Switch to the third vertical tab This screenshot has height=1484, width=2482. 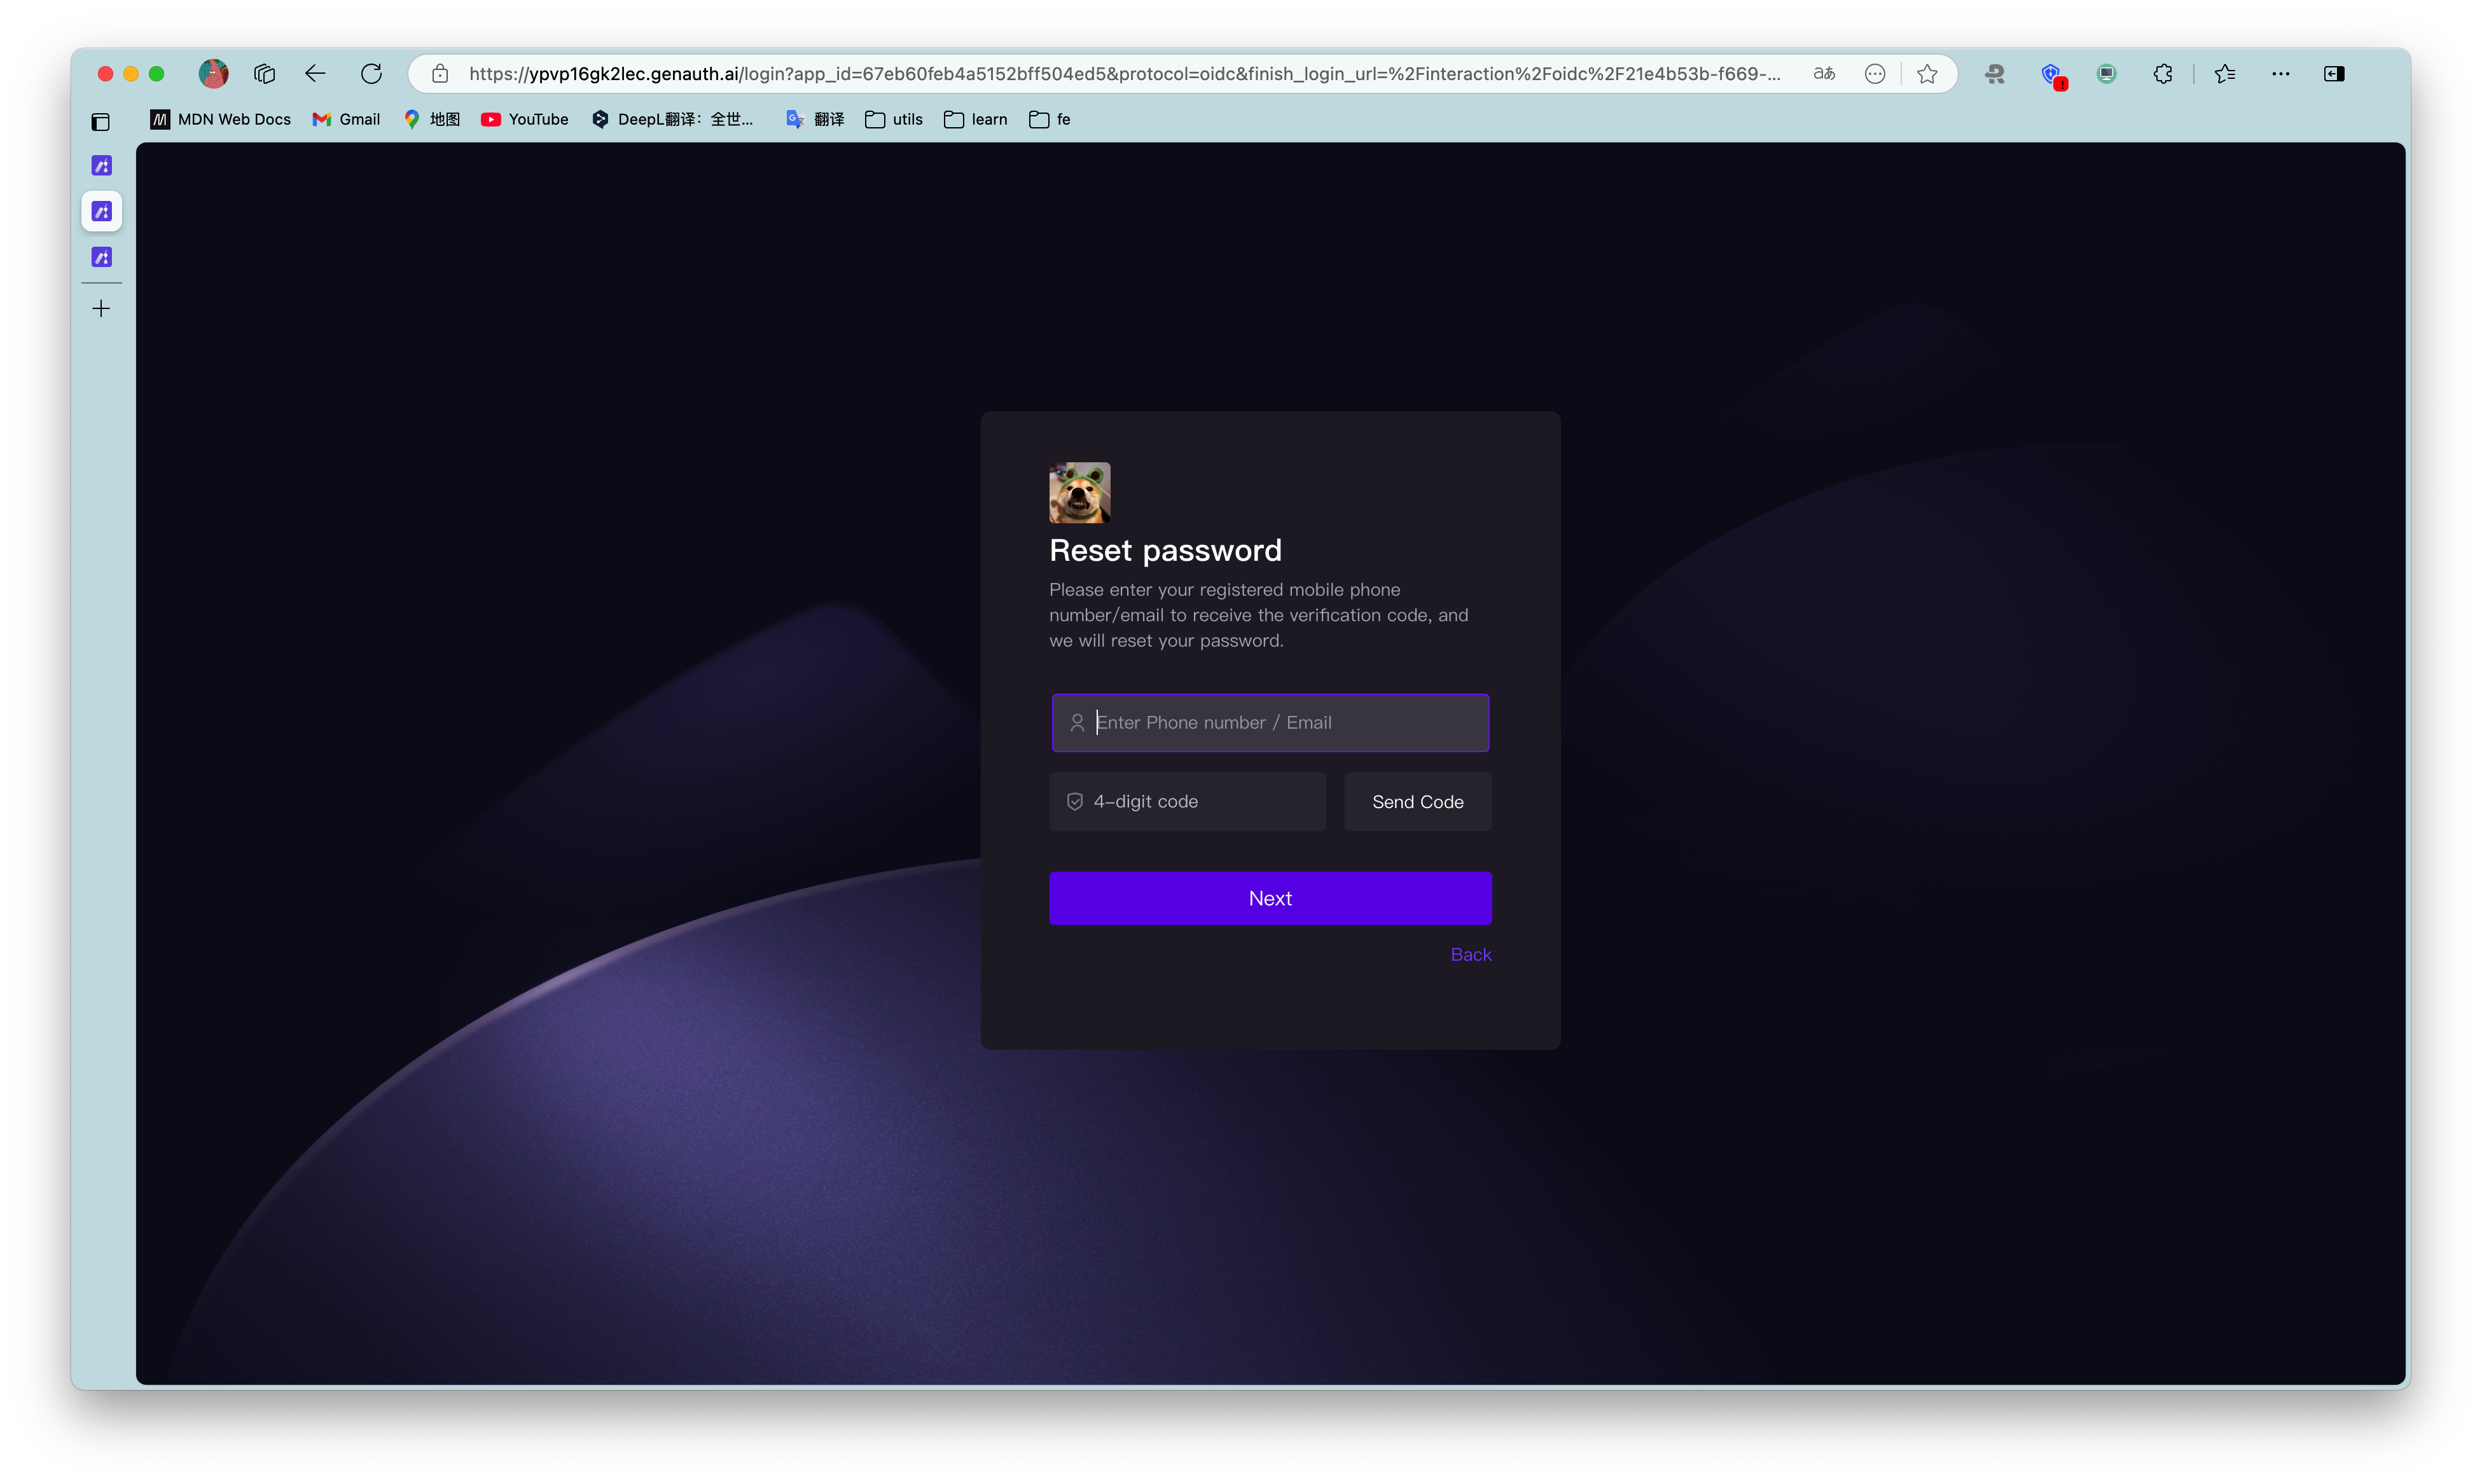[101, 257]
